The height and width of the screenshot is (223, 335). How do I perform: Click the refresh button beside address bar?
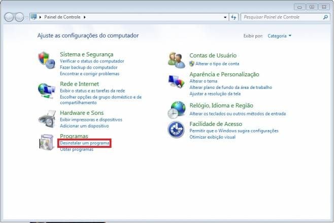pyautogui.click(x=233, y=17)
